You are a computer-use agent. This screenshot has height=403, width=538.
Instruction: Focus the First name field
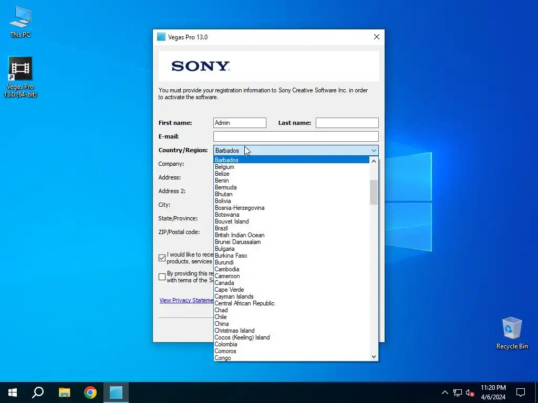tap(240, 123)
